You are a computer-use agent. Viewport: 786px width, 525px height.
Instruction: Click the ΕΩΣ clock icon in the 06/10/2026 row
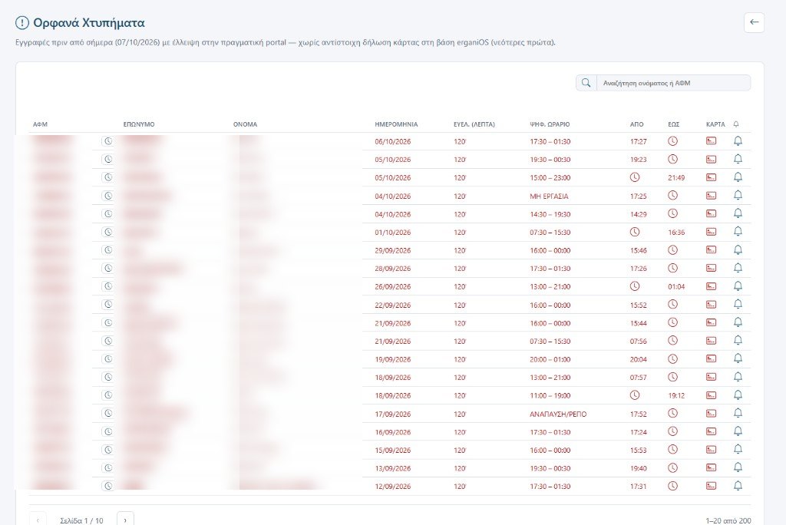(x=672, y=141)
